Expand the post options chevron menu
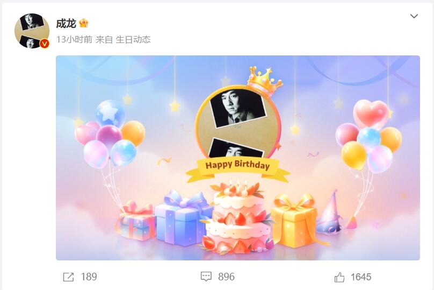This screenshot has width=434, height=290. (414, 16)
